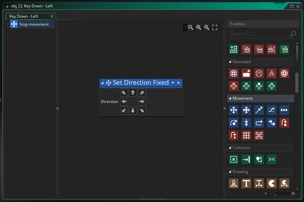The height and width of the screenshot is (202, 304).
Task: Click the fit-to-screen frame icon
Action: point(215,27)
